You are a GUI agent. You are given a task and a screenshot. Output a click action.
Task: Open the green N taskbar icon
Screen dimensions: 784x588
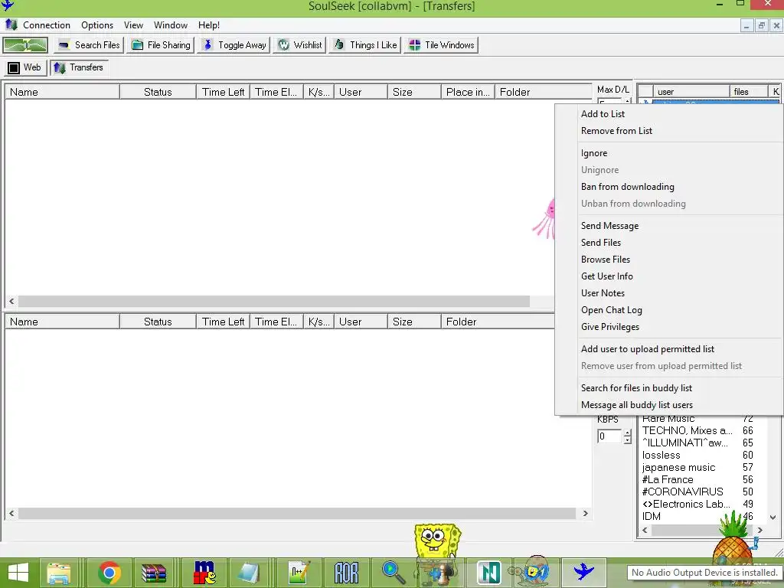point(489,573)
